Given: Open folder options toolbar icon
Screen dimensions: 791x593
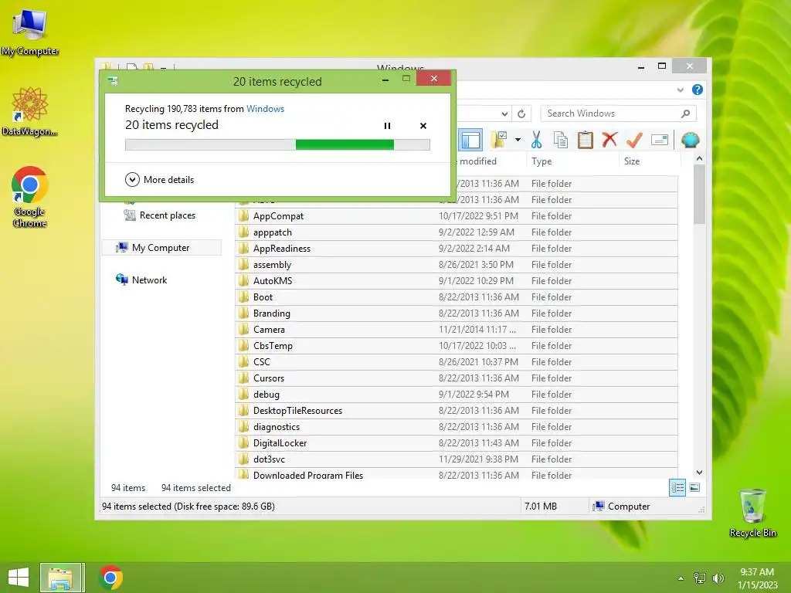Looking at the screenshot, I should pyautogui.click(x=499, y=140).
